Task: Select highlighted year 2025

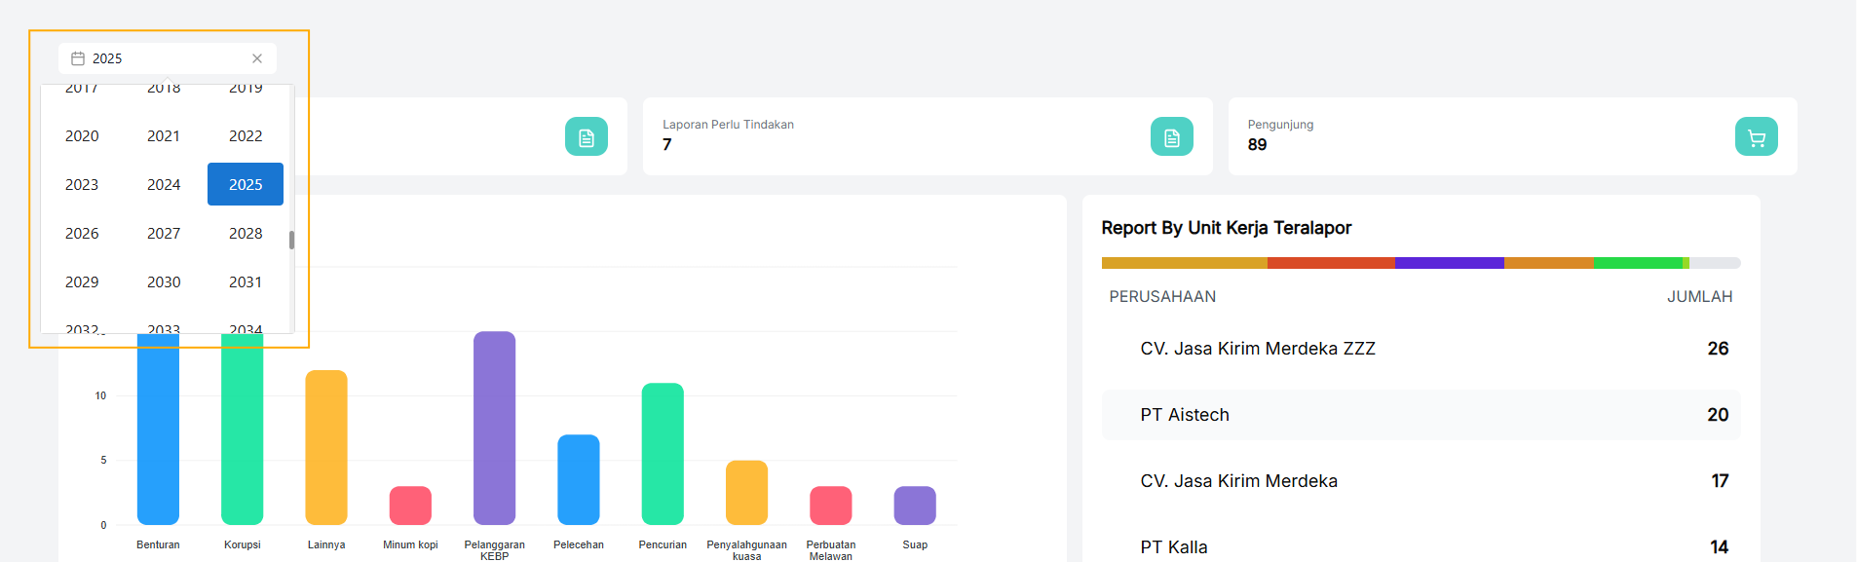Action: click(x=246, y=185)
